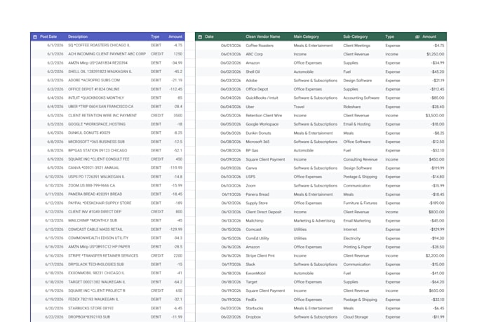The image size is (477, 322).
Task: Click the 'ComEd Utility' vendor cell
Action: (257, 239)
